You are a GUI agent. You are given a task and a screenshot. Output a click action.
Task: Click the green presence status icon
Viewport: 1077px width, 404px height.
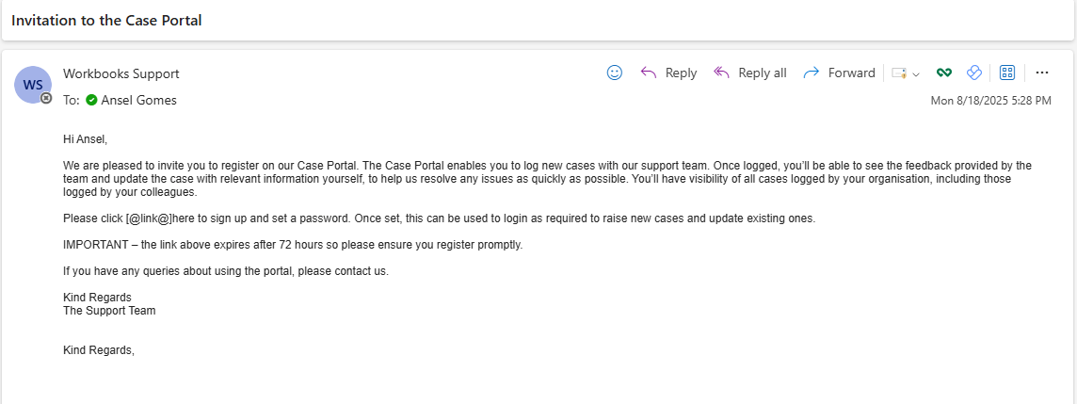tap(91, 101)
